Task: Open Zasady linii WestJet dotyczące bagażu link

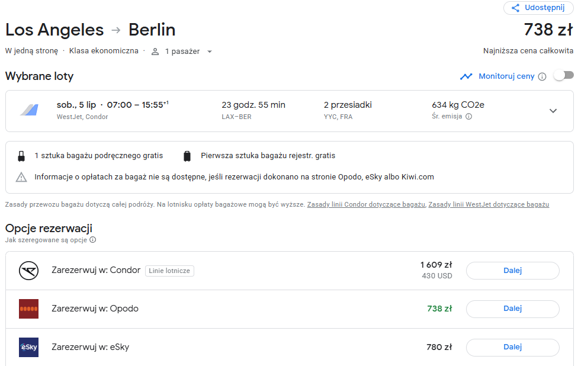Action: pyautogui.click(x=489, y=204)
